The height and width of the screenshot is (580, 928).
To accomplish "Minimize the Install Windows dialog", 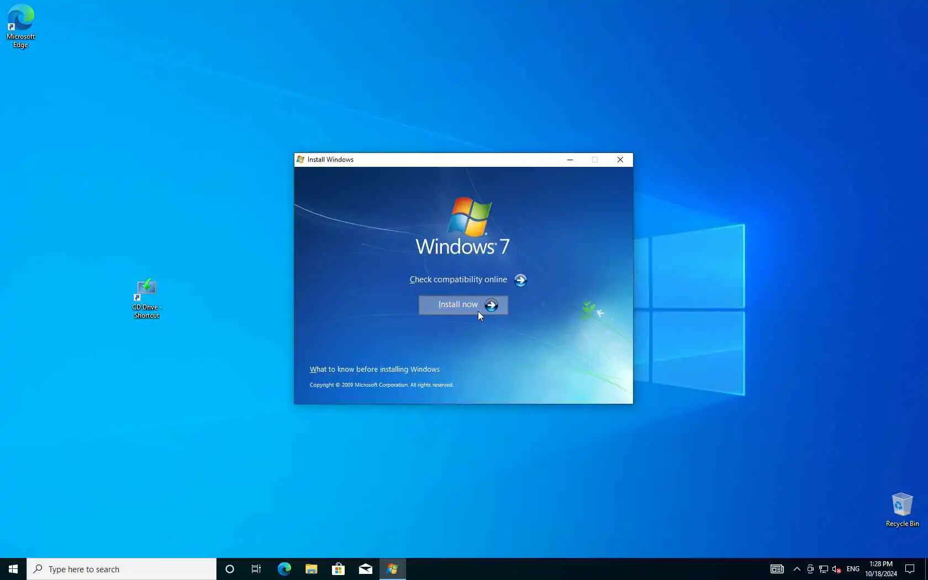I will [570, 160].
